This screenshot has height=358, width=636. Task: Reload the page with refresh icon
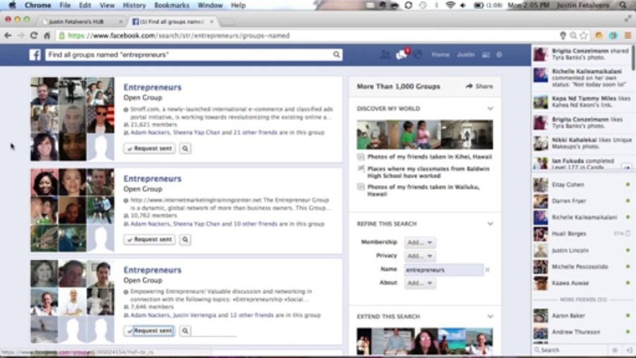[x=34, y=35]
